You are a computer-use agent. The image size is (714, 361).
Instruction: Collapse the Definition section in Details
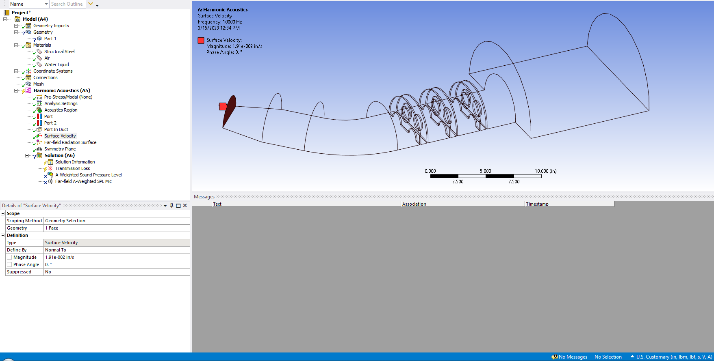(3, 235)
